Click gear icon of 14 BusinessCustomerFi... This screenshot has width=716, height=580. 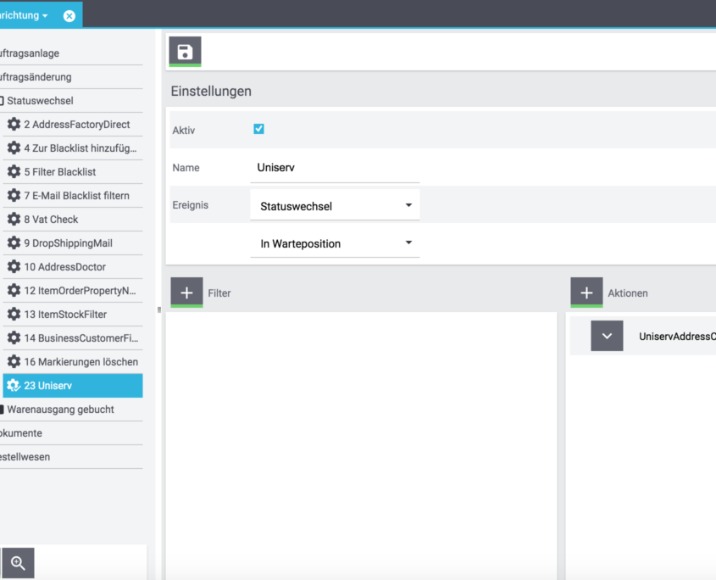coord(14,337)
